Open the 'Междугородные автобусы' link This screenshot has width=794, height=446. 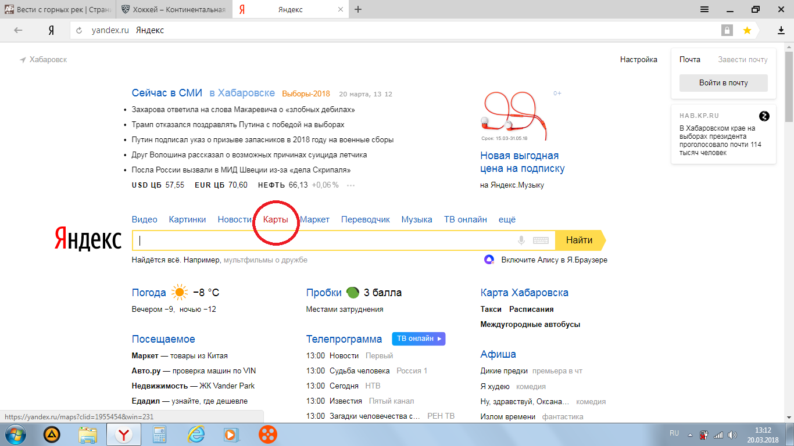530,325
